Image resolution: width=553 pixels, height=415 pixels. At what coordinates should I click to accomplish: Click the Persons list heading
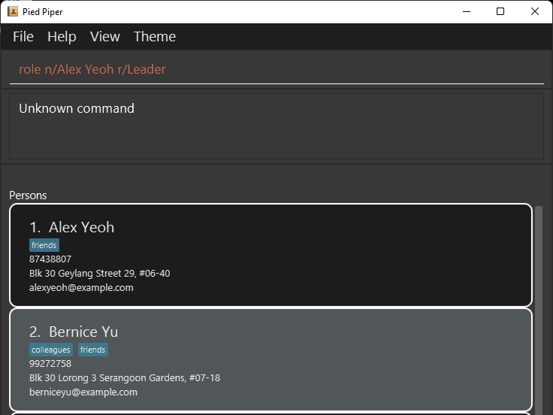(x=28, y=195)
